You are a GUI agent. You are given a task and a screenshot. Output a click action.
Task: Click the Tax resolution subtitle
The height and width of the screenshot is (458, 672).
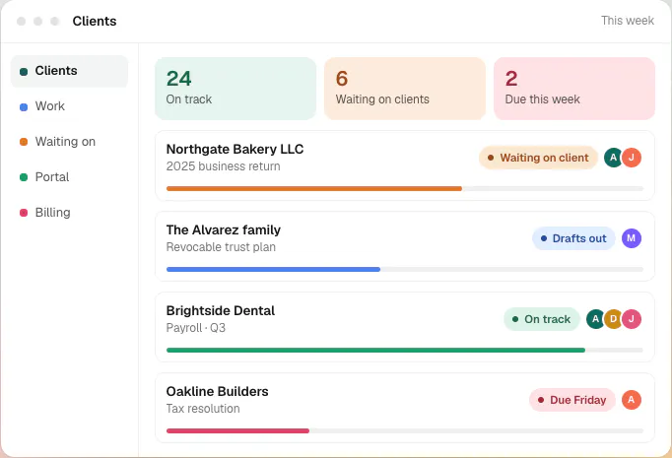[203, 409]
